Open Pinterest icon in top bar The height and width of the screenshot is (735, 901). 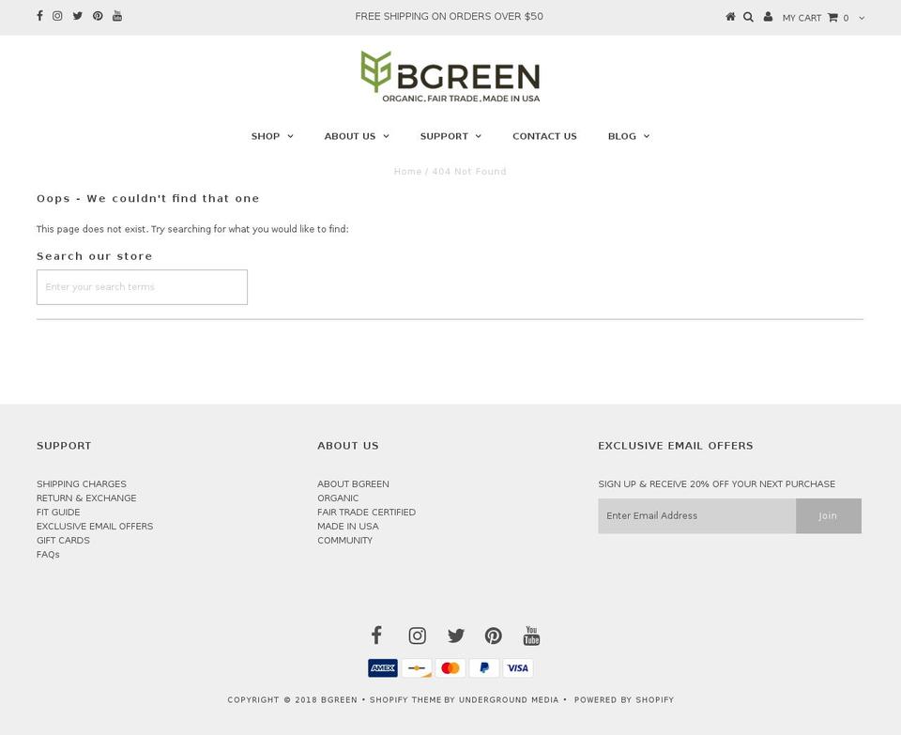[98, 16]
